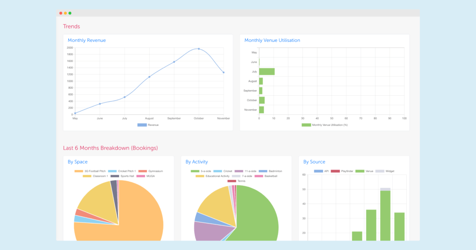Click the July utilisation bar

click(267, 72)
